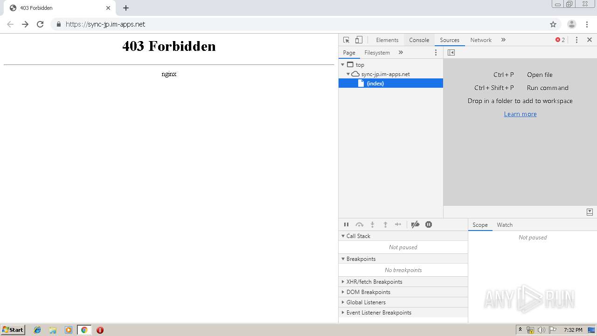
Task: Select the Sources tab
Action: [x=450, y=40]
